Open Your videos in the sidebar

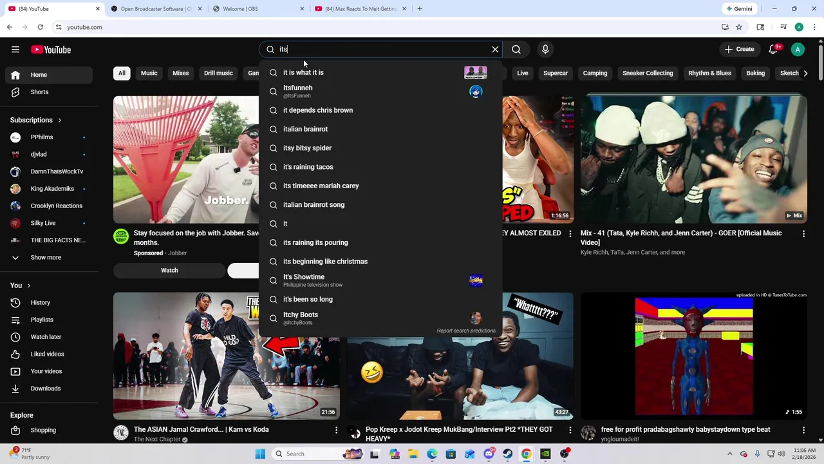coord(49,371)
